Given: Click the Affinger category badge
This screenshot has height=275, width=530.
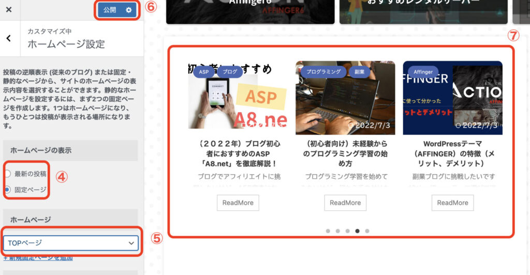Looking at the screenshot, I should 423,72.
